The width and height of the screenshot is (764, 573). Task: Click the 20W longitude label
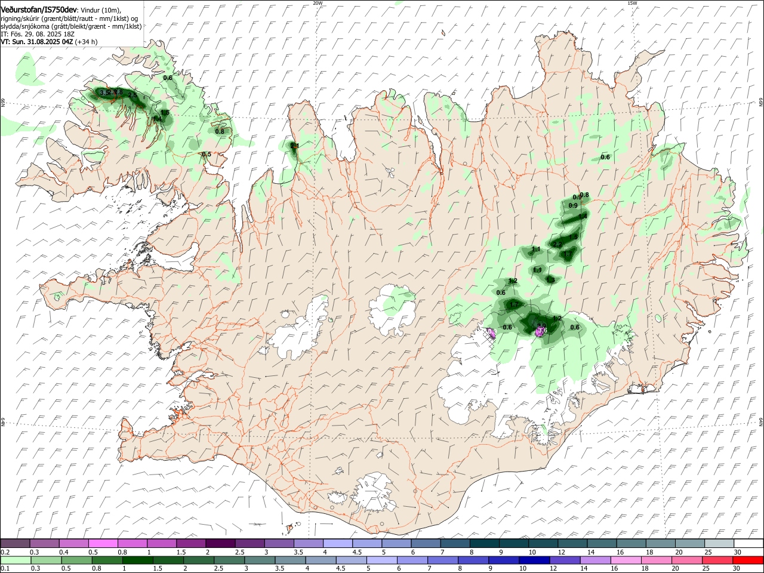click(x=318, y=3)
